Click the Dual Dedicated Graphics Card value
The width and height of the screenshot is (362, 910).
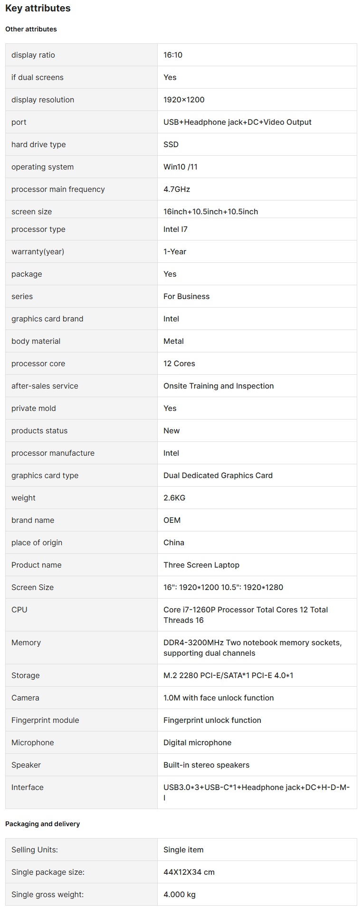point(218,475)
